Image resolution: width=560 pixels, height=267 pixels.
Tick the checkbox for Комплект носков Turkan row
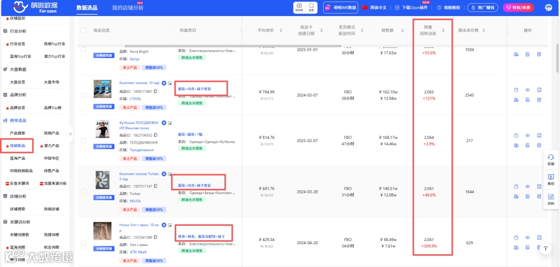pos(83,192)
